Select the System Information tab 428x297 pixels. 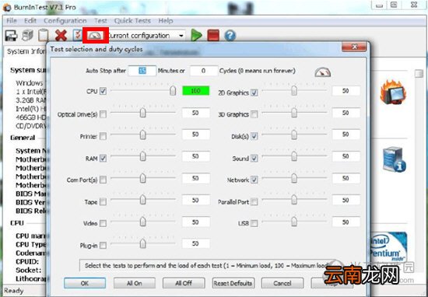tap(26, 51)
